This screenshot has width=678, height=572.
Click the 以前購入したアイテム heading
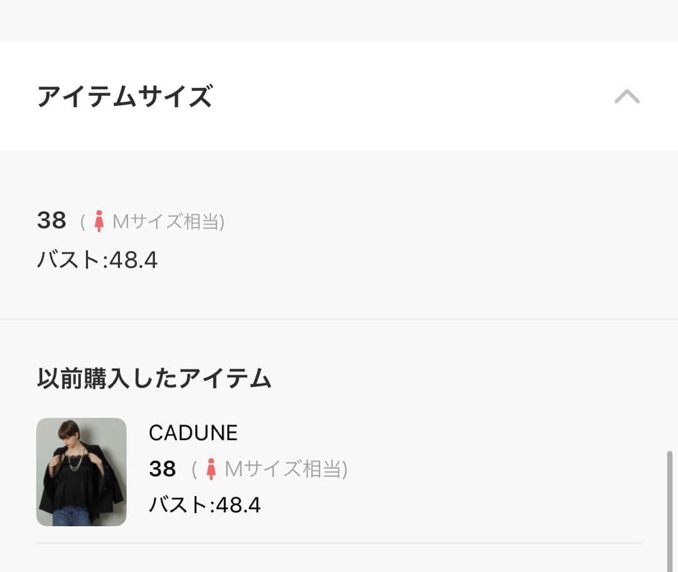click(x=154, y=376)
